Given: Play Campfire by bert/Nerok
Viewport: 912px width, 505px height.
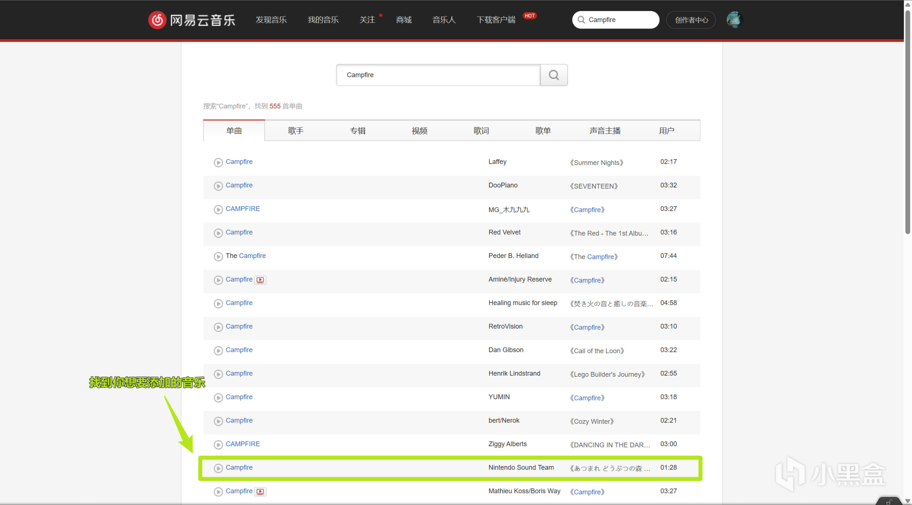Looking at the screenshot, I should (218, 421).
